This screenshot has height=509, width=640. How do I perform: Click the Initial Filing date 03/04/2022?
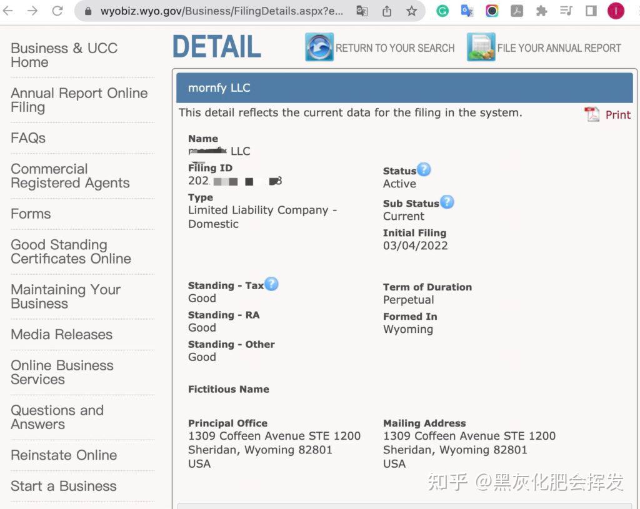coord(415,245)
